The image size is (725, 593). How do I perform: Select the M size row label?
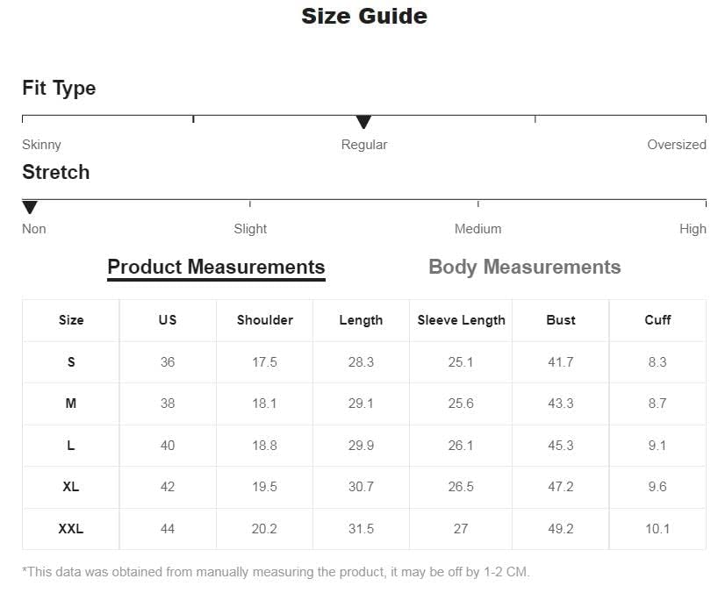coord(71,404)
